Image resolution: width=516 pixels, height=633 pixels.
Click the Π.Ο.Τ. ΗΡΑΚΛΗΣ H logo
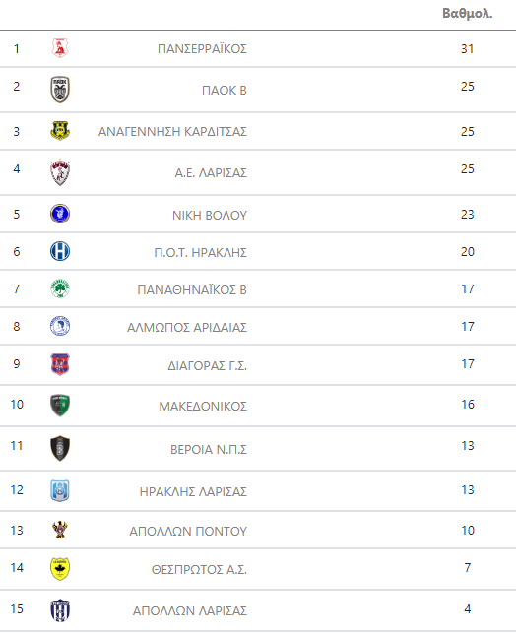60,251
